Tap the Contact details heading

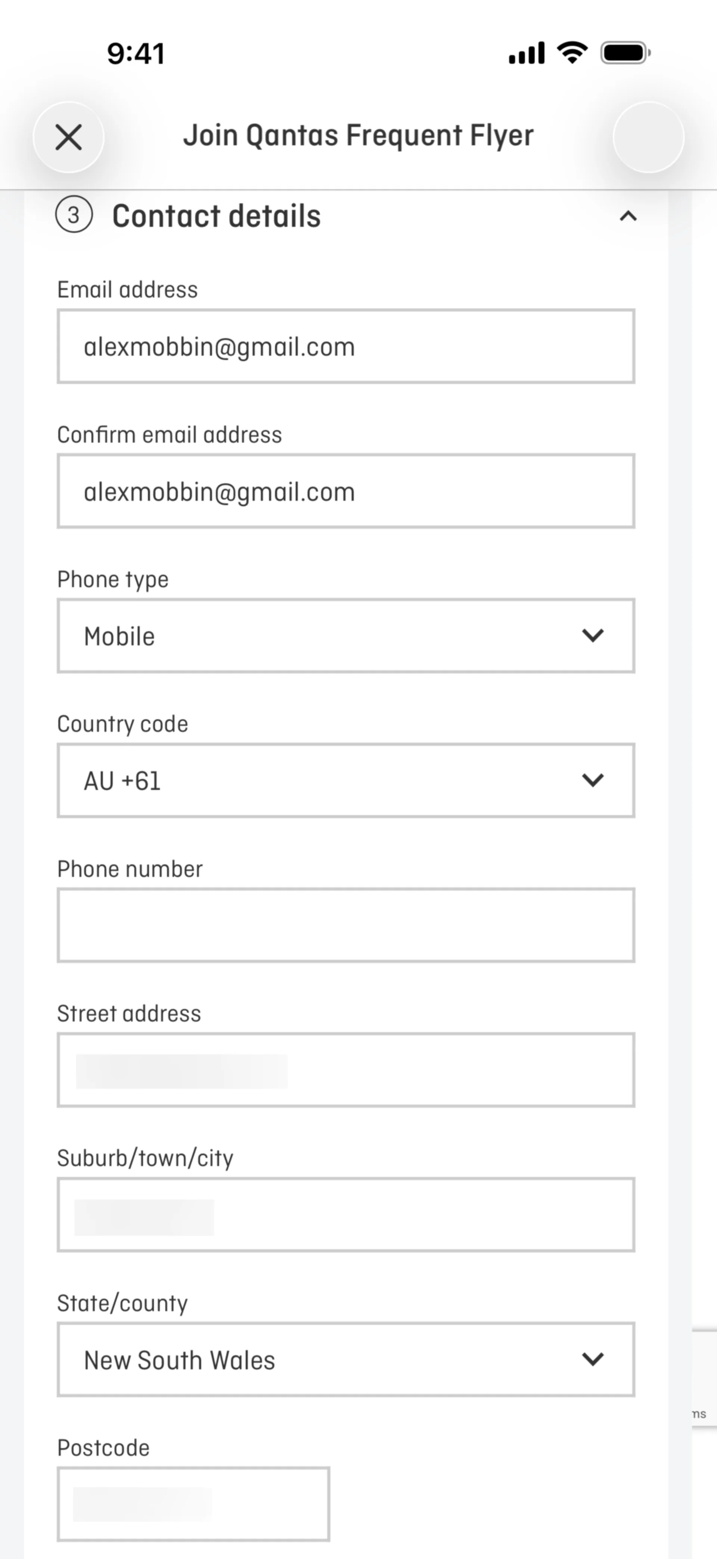pos(217,216)
